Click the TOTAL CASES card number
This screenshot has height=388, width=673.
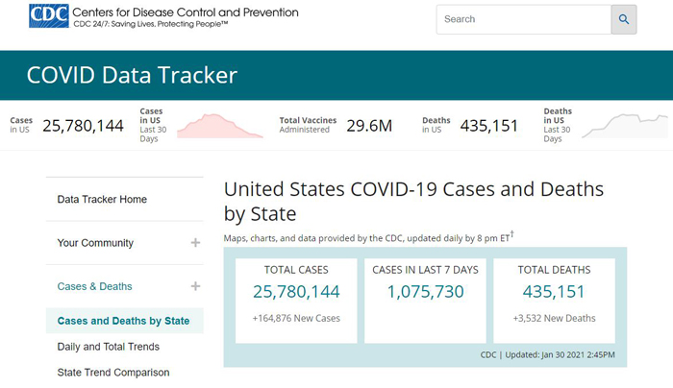[296, 292]
